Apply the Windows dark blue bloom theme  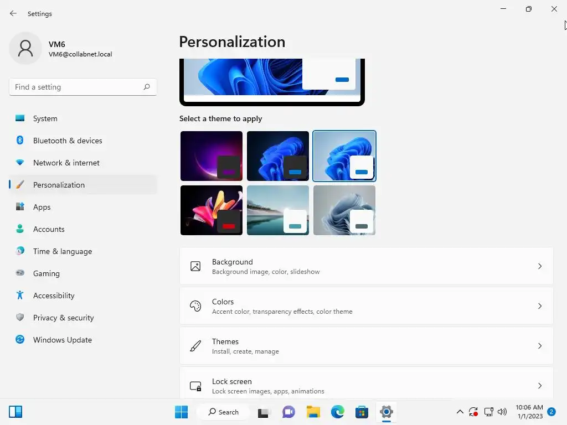point(278,156)
